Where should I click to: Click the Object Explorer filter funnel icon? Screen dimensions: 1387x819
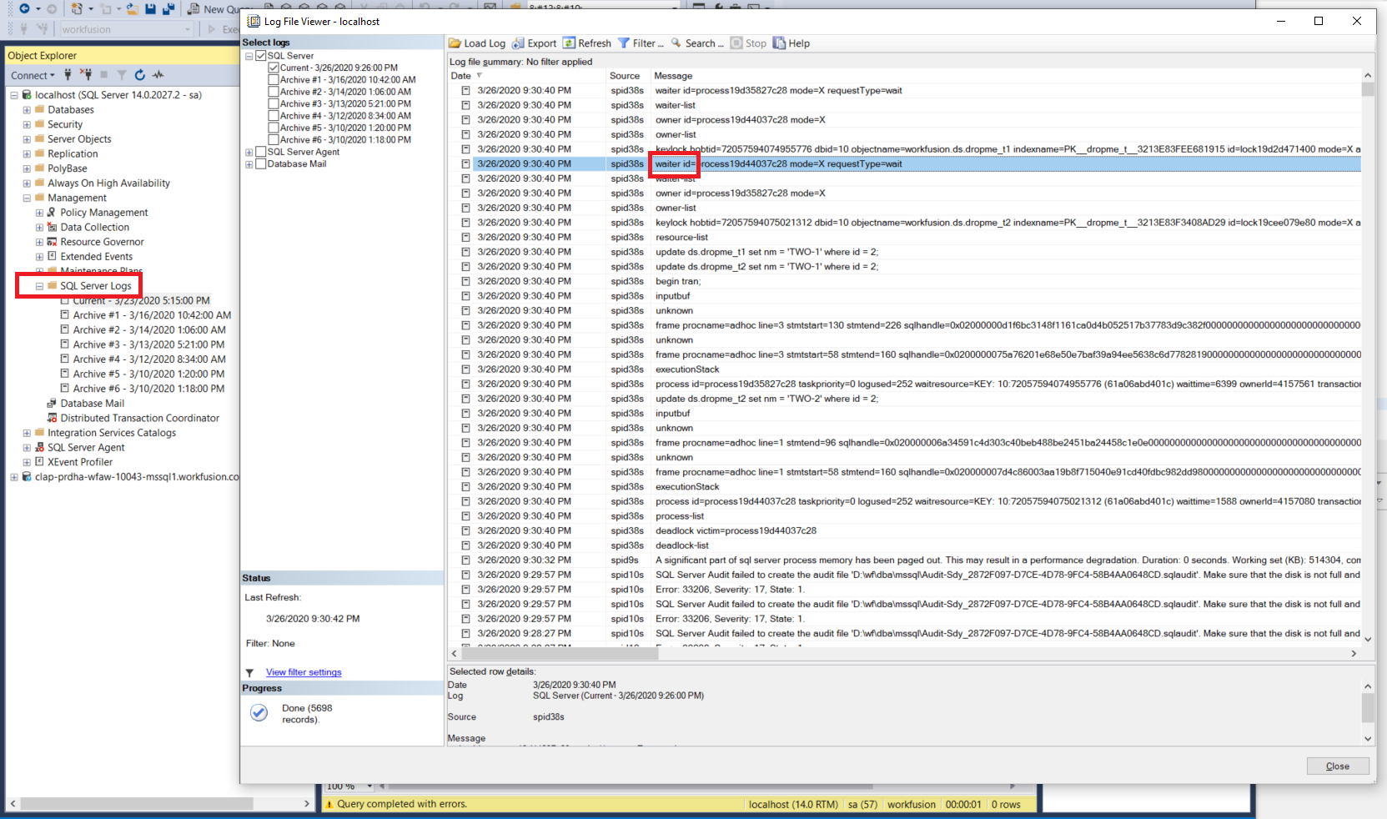122,75
